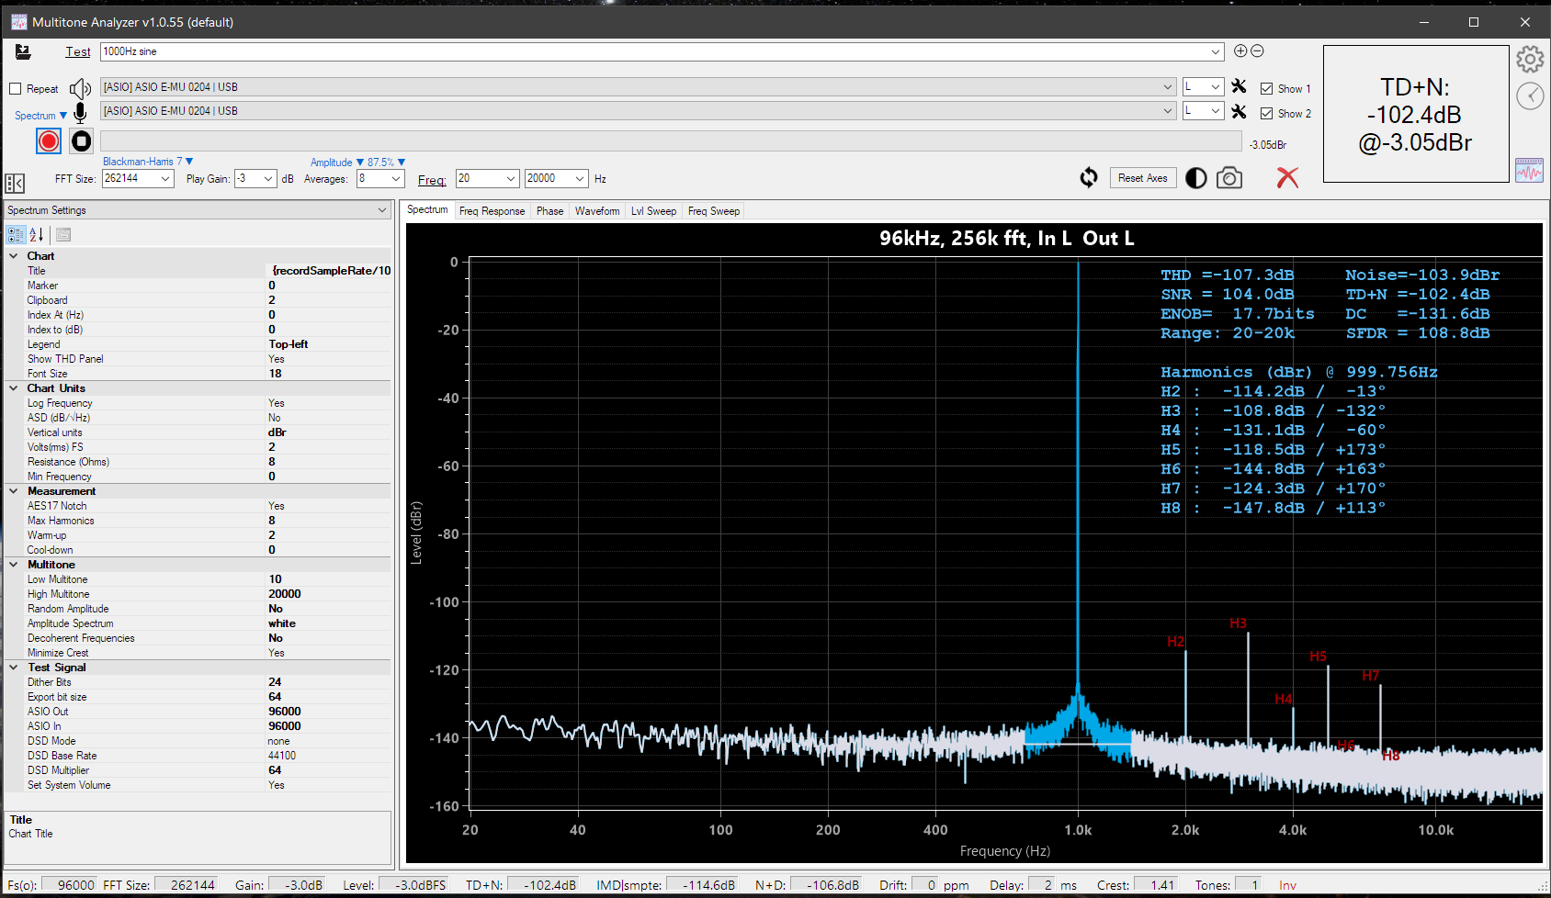The height and width of the screenshot is (898, 1551).
Task: Switch to the Freq Sweep tab
Action: (x=714, y=211)
